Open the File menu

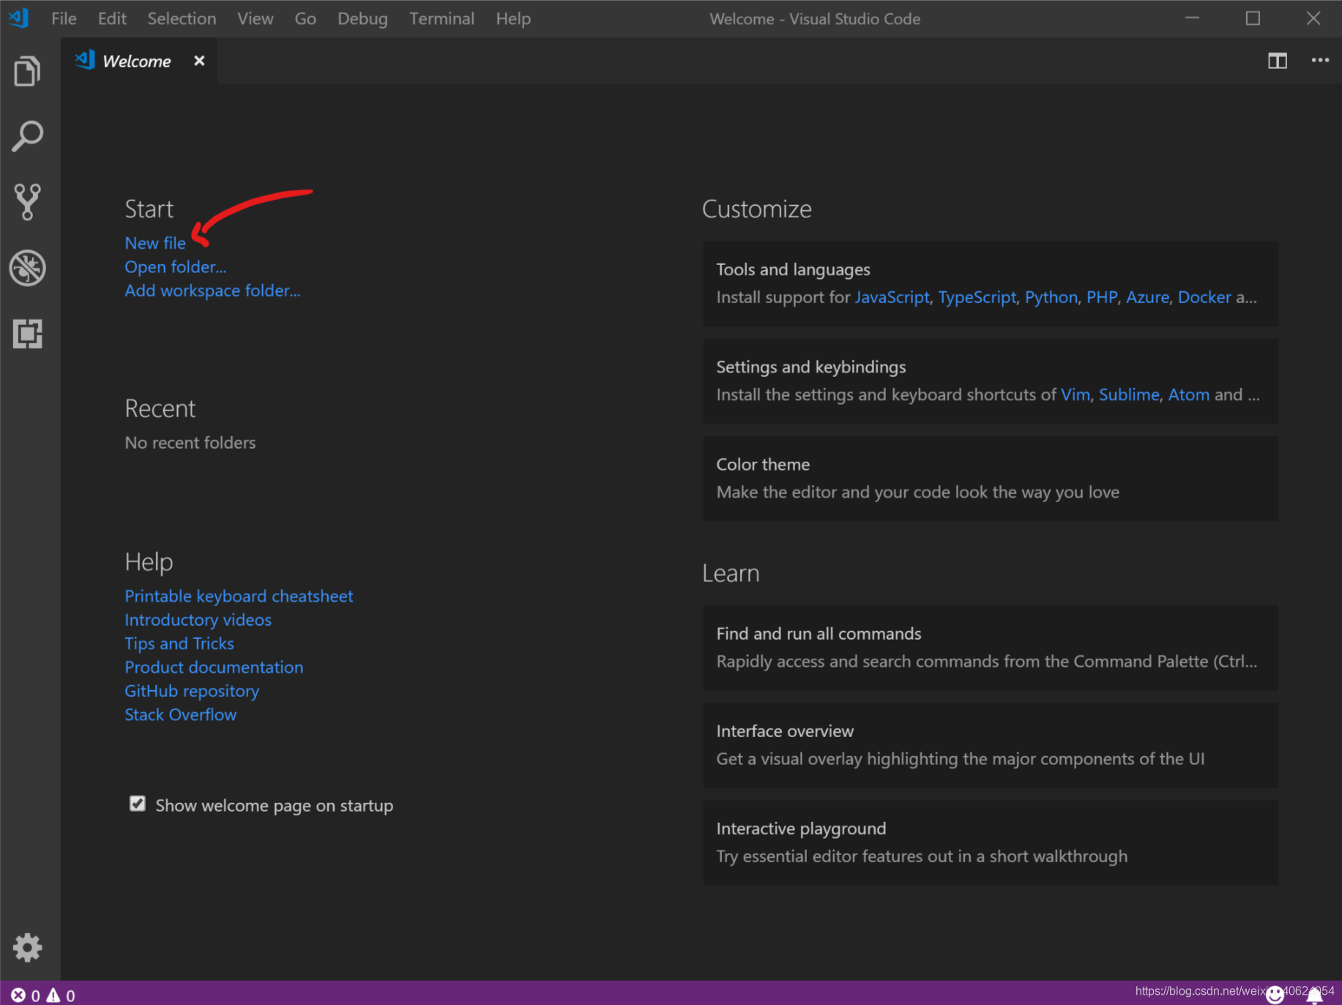[x=64, y=18]
